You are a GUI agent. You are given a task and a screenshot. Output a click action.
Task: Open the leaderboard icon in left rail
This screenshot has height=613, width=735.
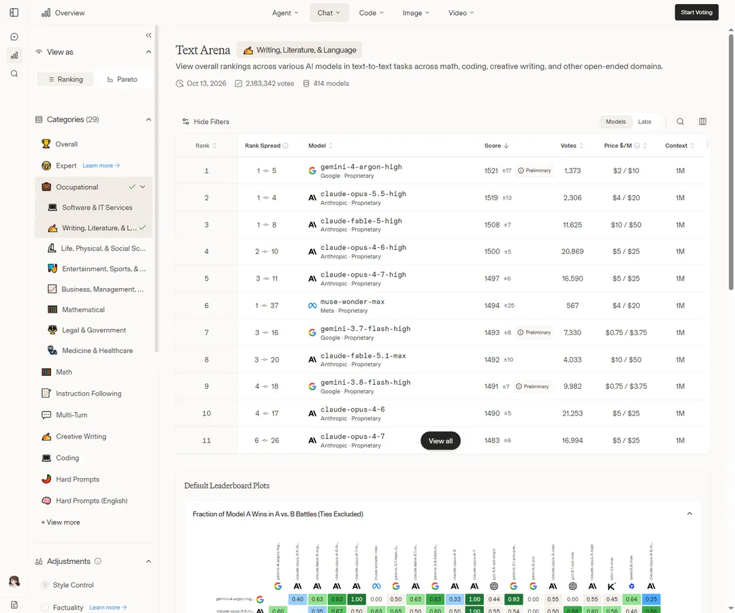point(14,55)
